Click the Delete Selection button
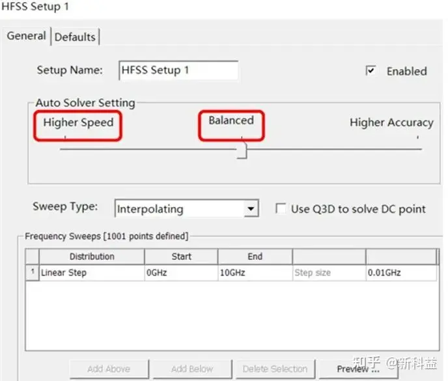Screen dimensions: 448x381 (275, 369)
